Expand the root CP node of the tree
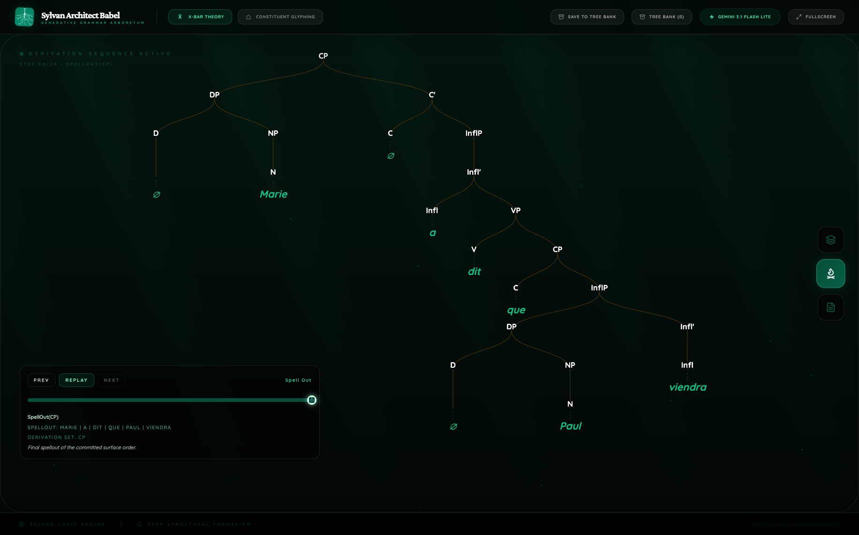The height and width of the screenshot is (535, 859). coord(323,56)
